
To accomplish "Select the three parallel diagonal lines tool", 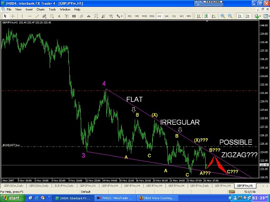I will (x=81, y=16).
